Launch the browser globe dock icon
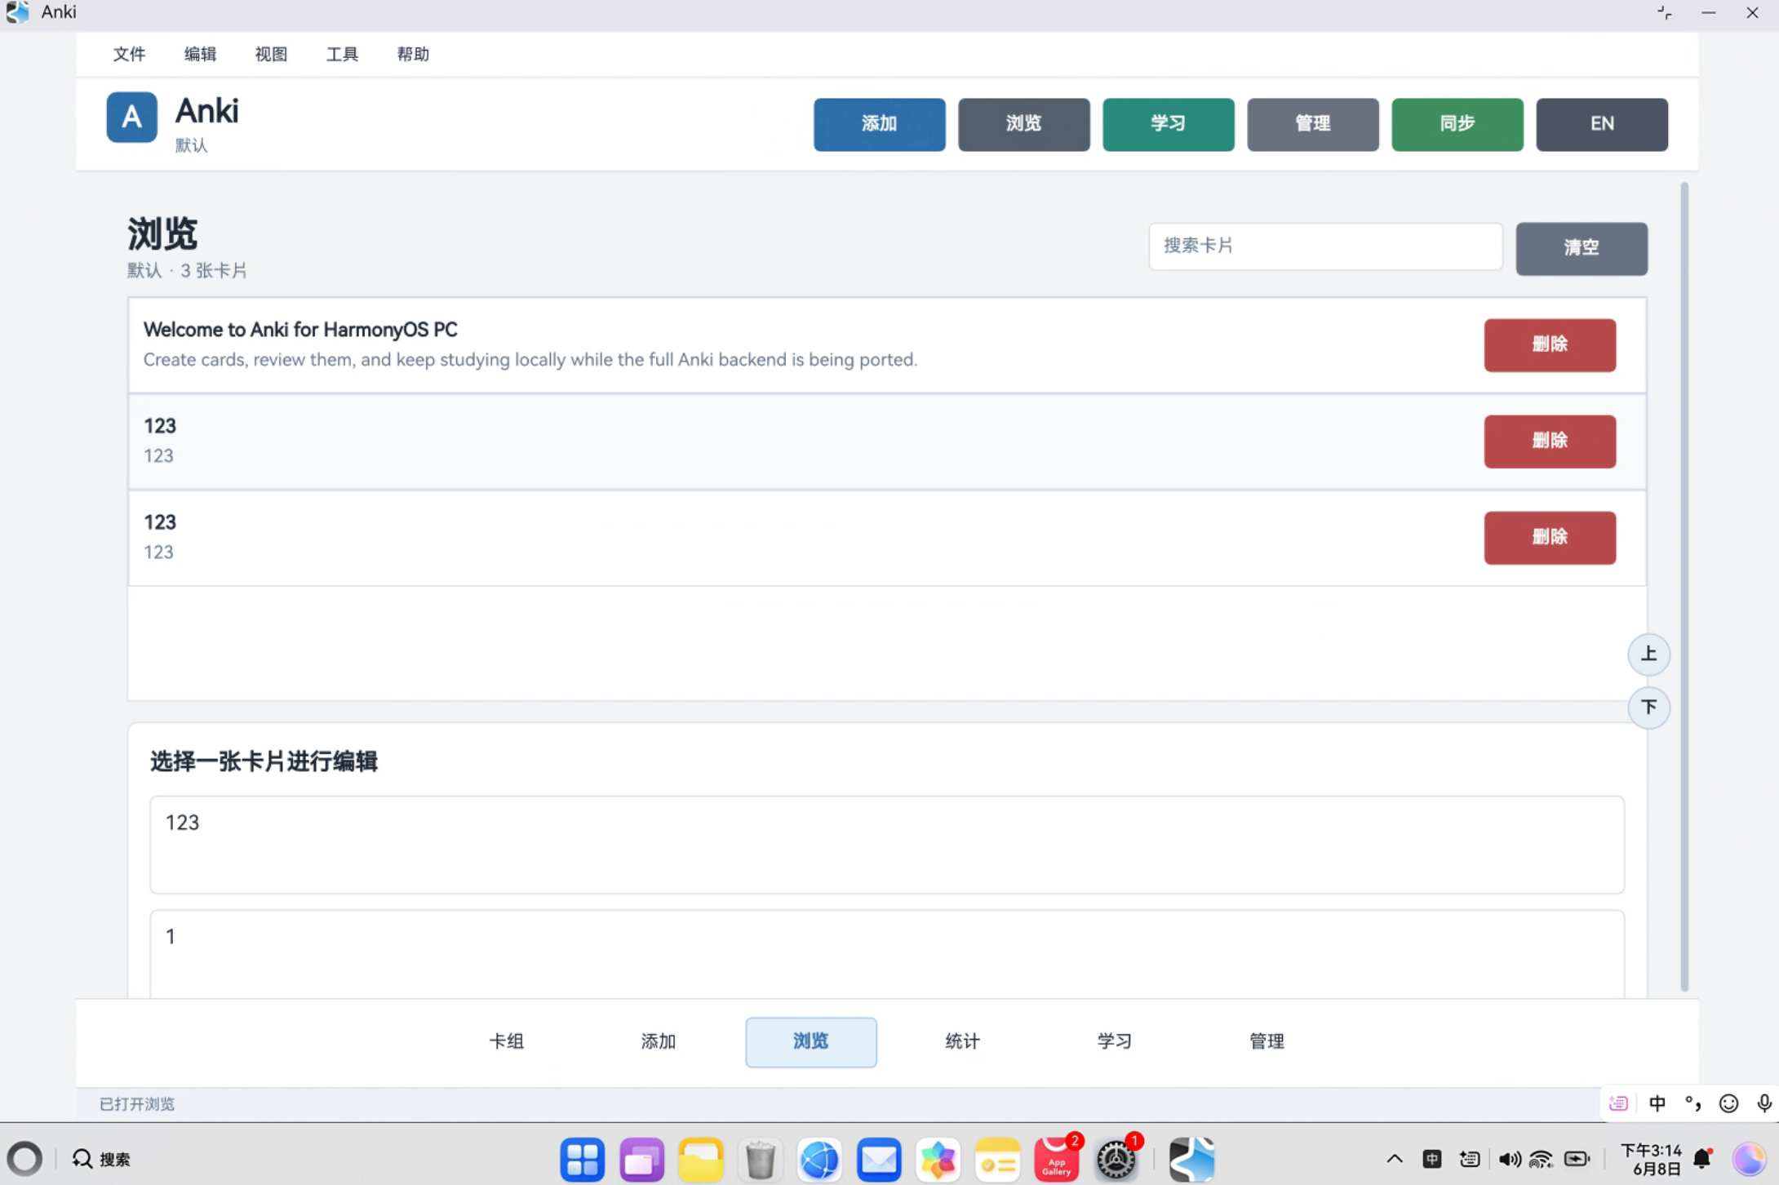 [819, 1159]
